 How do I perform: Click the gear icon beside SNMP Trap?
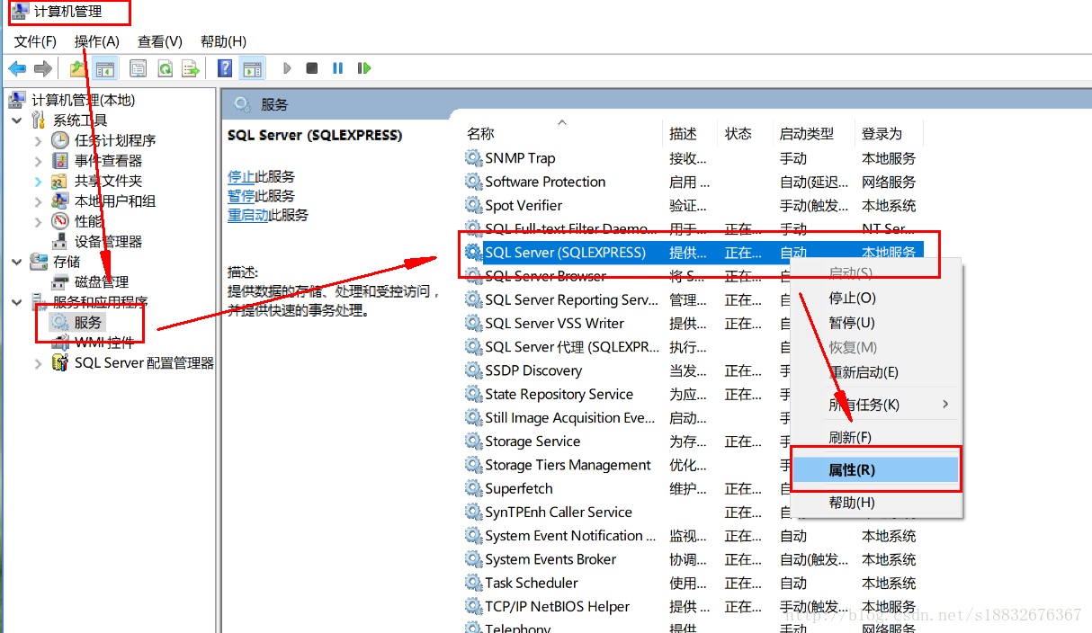[473, 158]
